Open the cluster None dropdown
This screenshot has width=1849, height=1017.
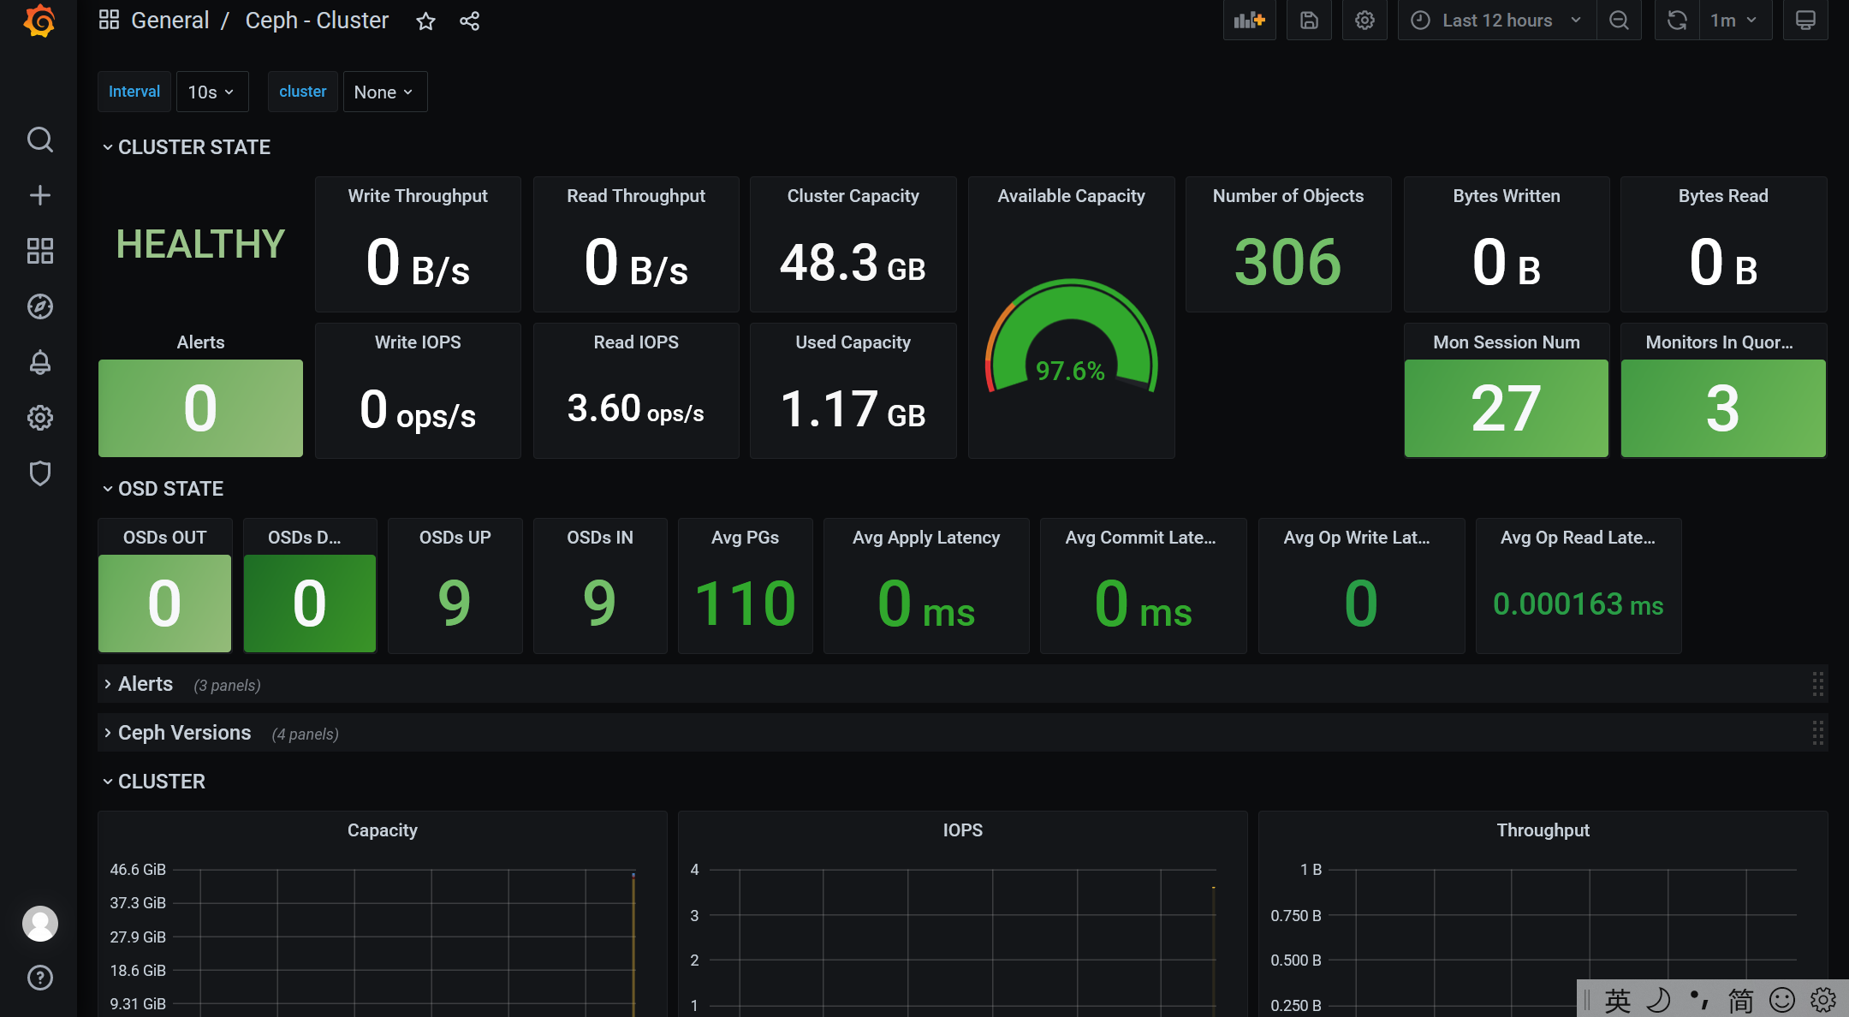click(x=384, y=92)
